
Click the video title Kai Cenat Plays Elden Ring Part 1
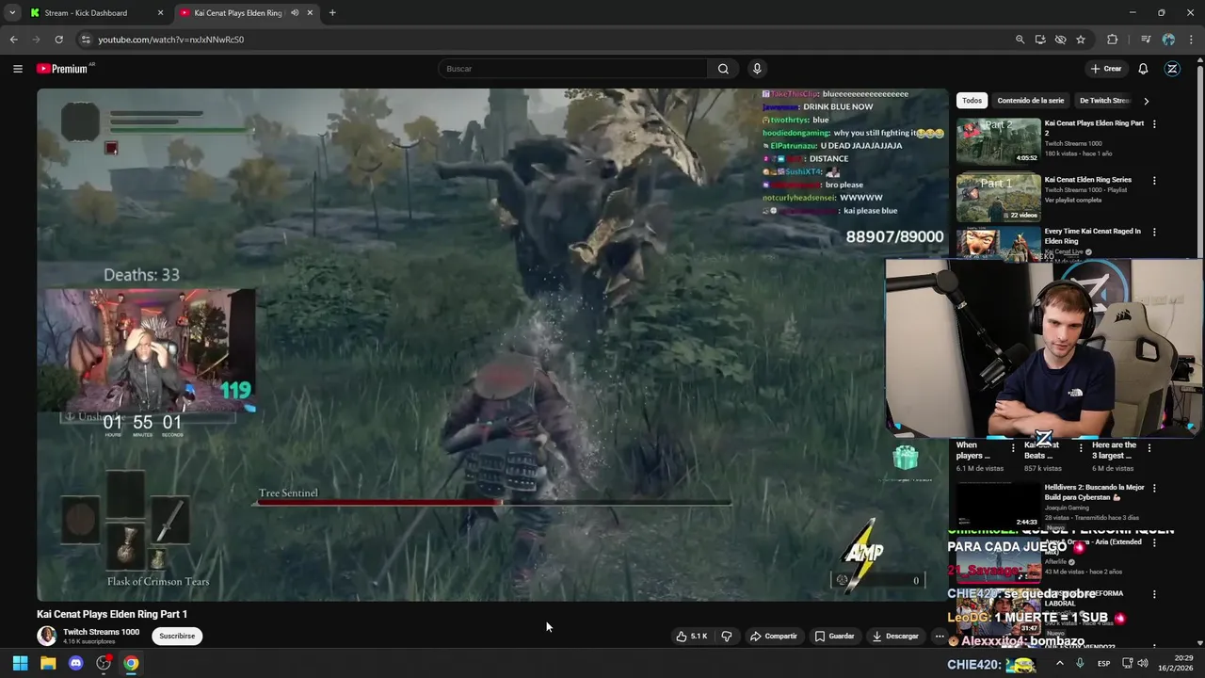[112, 614]
